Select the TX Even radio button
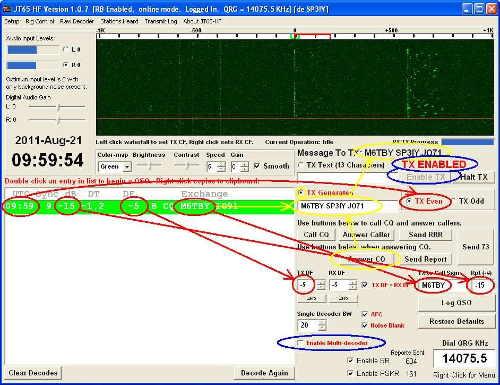 409,201
